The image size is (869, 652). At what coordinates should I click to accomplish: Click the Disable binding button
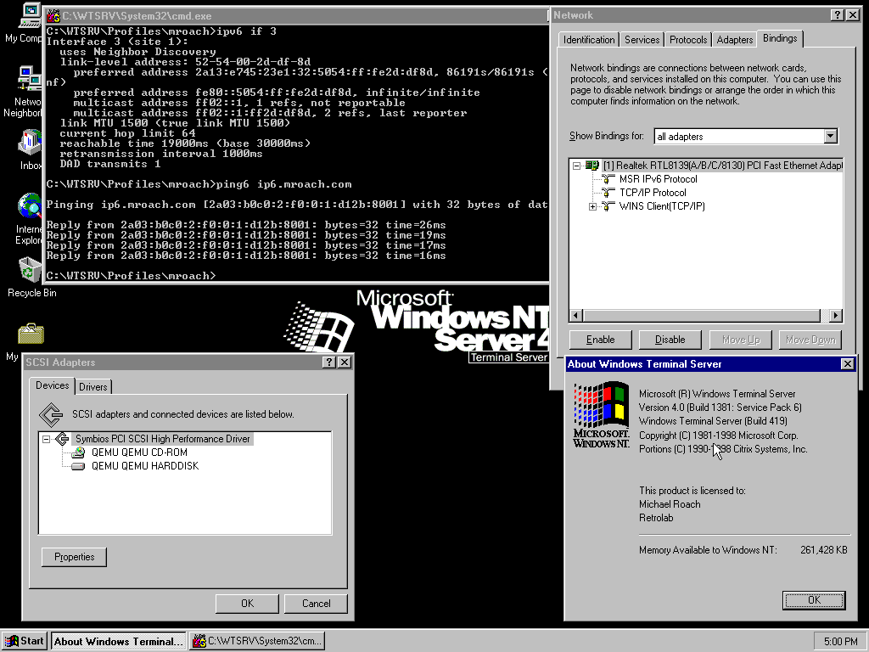coord(670,340)
